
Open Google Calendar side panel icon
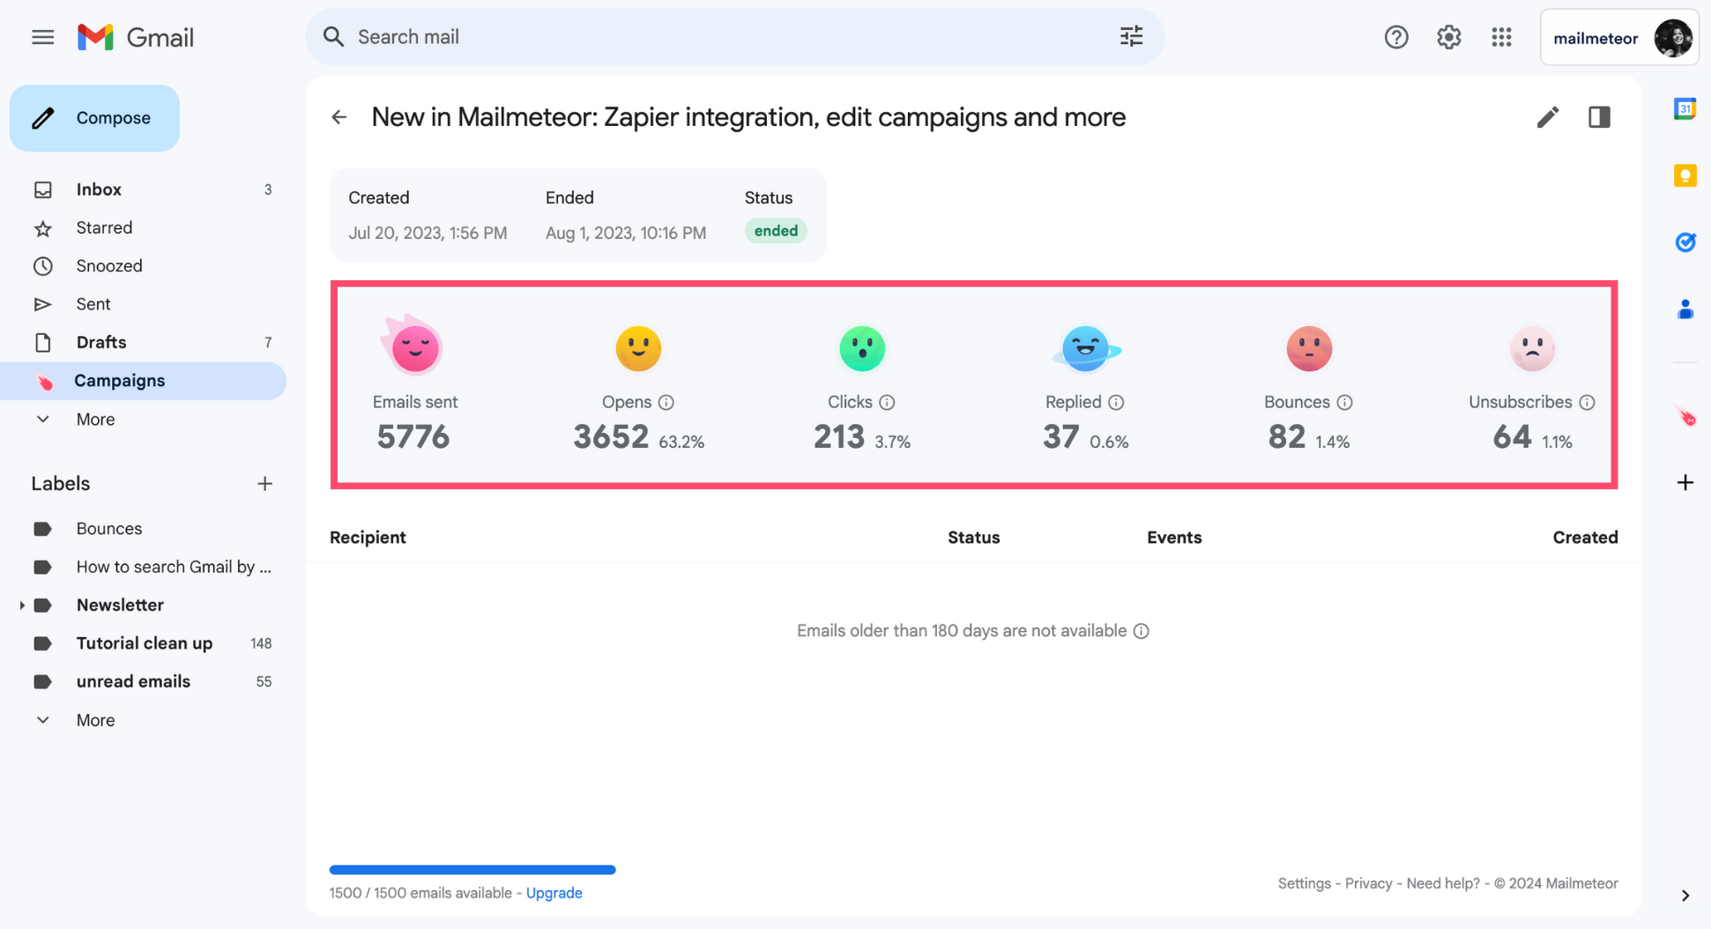(x=1685, y=108)
